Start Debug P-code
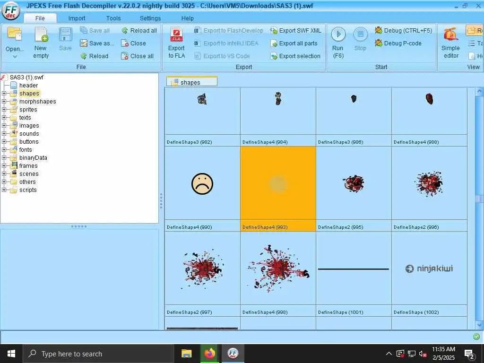Screen dimensions: 484x363 point(398,43)
